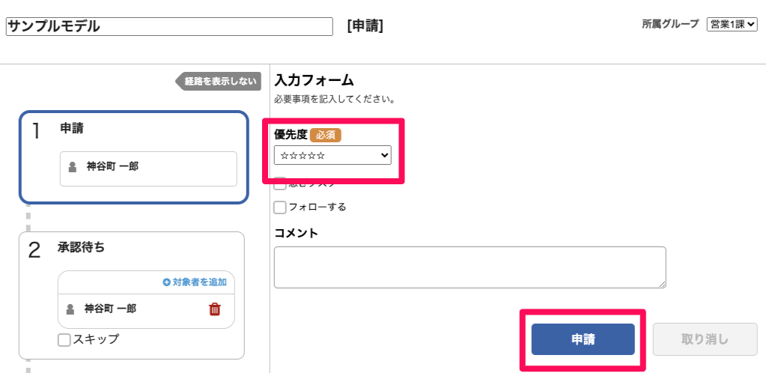The height and width of the screenshot is (373, 766).
Task: Click the orange 必須 badge beside 優先度
Action: [x=326, y=135]
